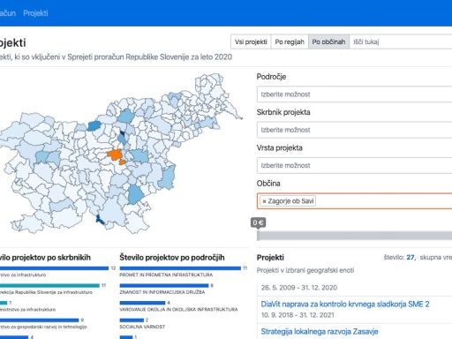The image size is (452, 339).
Task: Open Strategija lokalnega razvoja Zasavje project
Action: [320, 332]
